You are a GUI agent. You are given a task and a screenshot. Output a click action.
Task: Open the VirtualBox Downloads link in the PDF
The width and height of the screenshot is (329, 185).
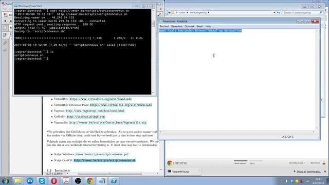(x=101, y=99)
